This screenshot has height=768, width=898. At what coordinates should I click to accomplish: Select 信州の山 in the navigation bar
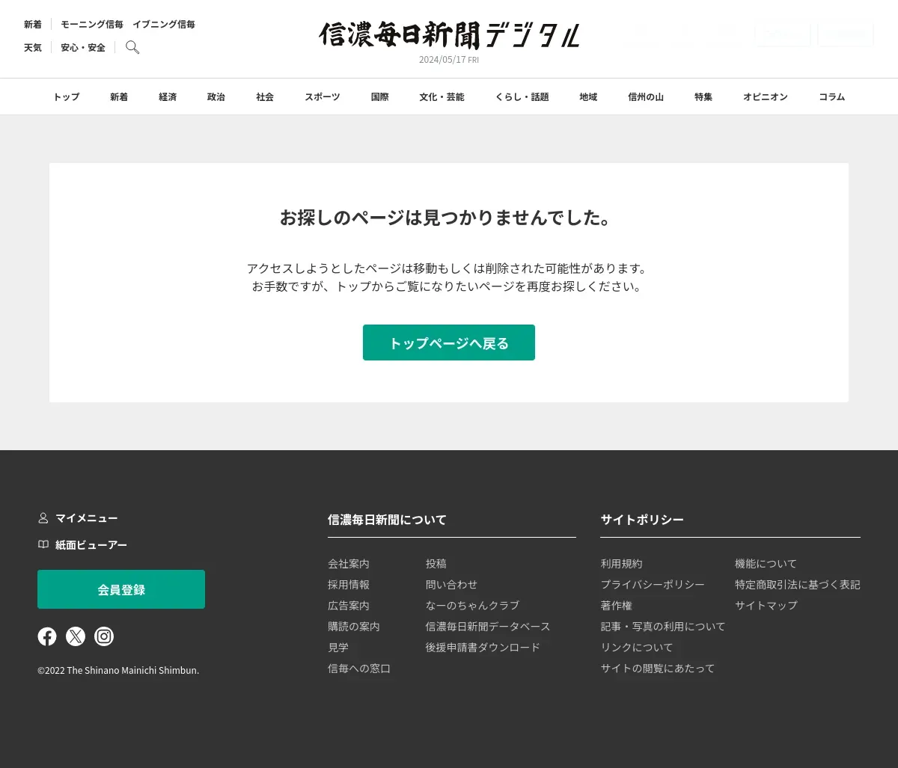646,97
